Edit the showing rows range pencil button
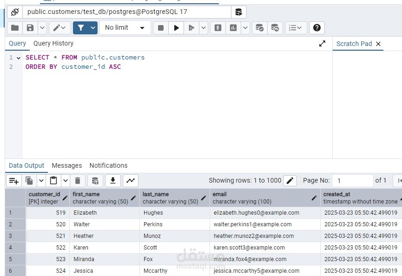 click(x=290, y=181)
